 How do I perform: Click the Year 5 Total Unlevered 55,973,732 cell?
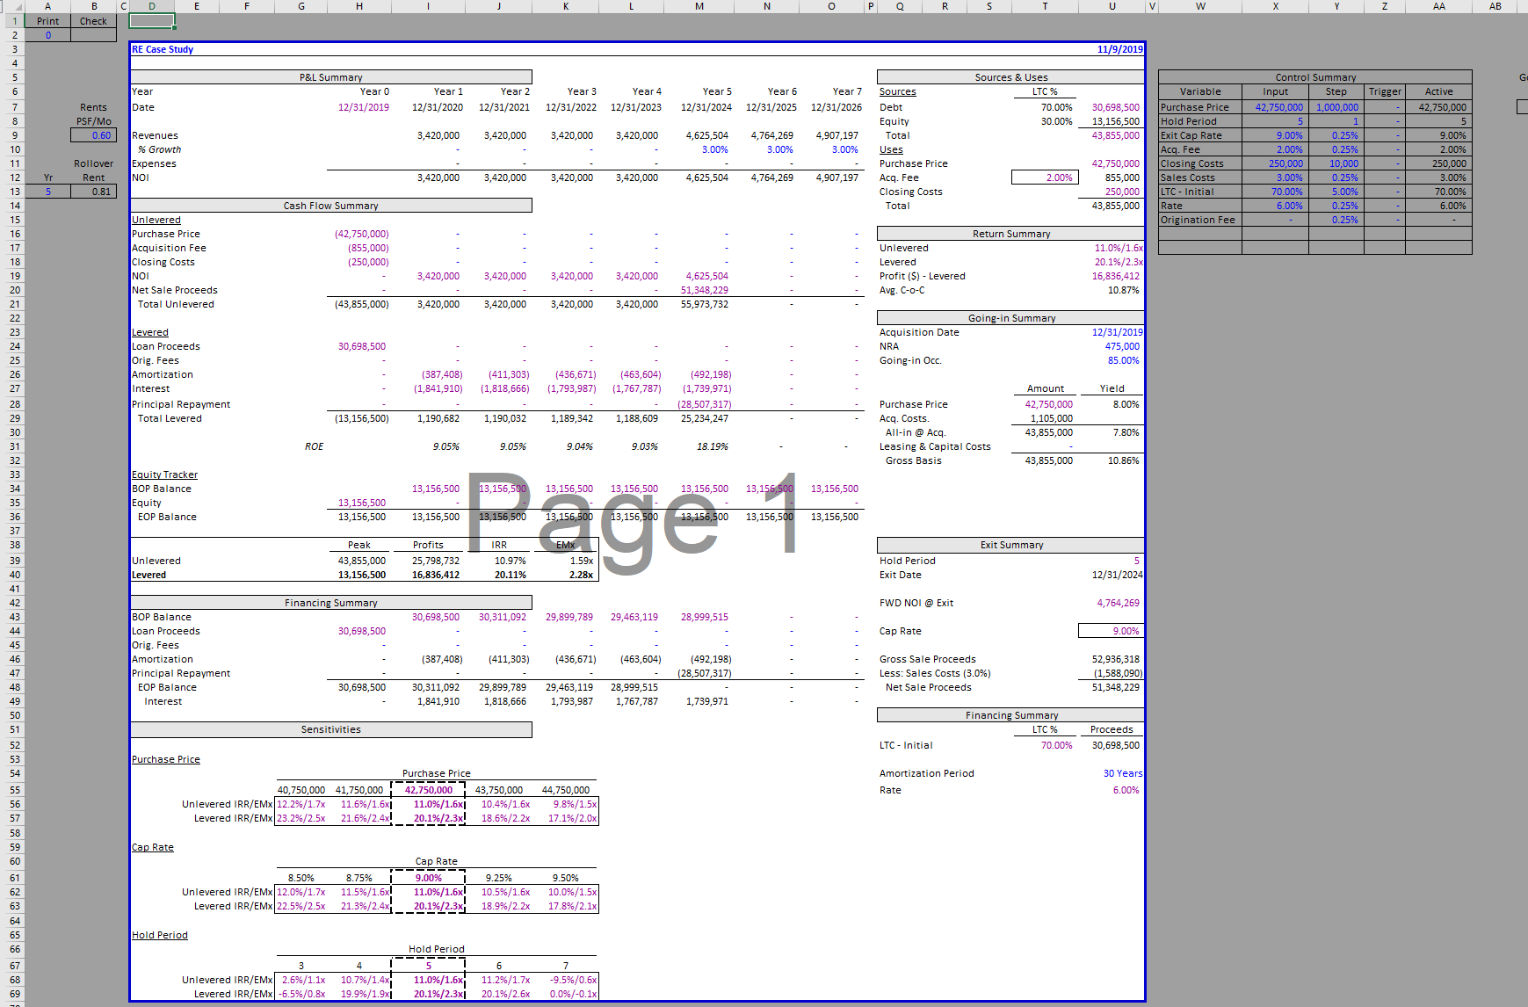tap(705, 304)
